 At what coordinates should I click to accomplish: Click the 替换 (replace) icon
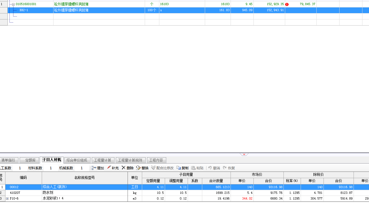pyautogui.click(x=138, y=168)
